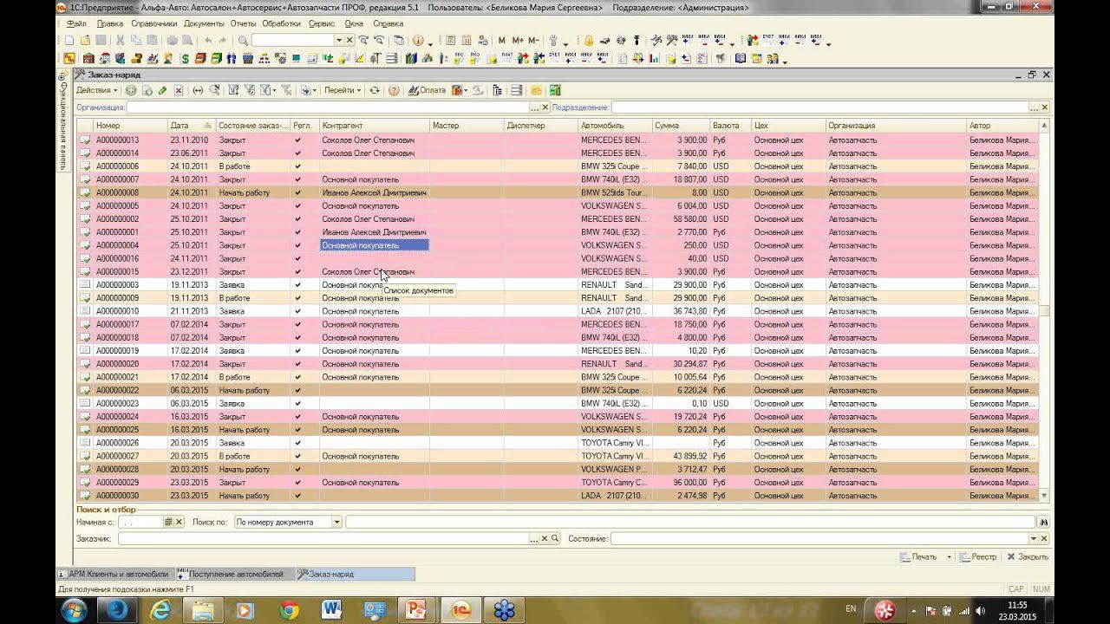Select order row A000000027
This screenshot has height=624, width=1110.
tap(558, 456)
